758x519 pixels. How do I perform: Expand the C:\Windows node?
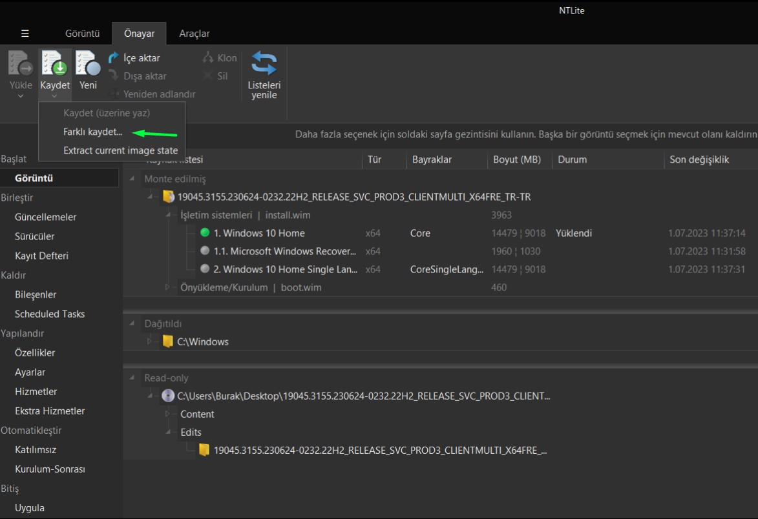click(x=149, y=341)
